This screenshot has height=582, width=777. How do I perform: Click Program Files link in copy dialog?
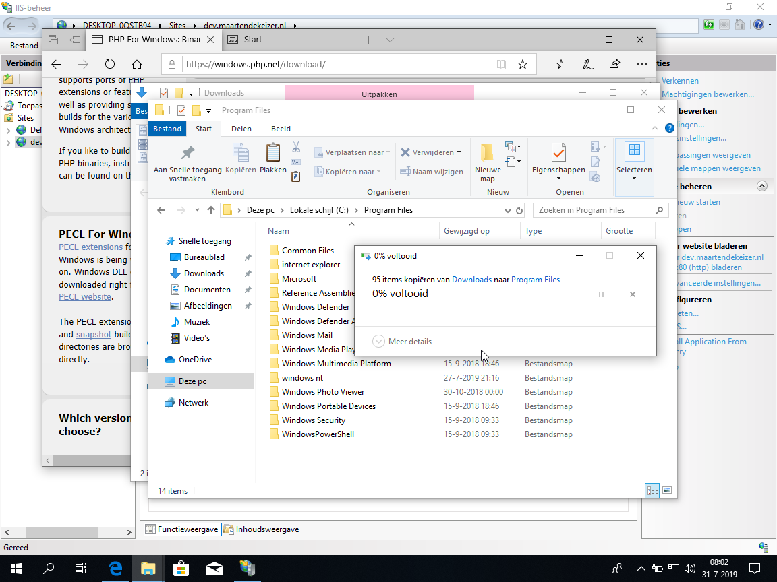pos(535,280)
